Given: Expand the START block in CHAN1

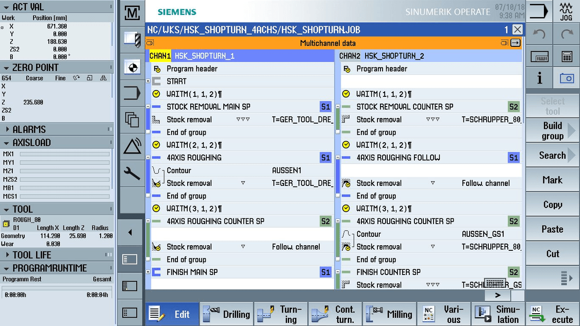Looking at the screenshot, I should pos(148,81).
